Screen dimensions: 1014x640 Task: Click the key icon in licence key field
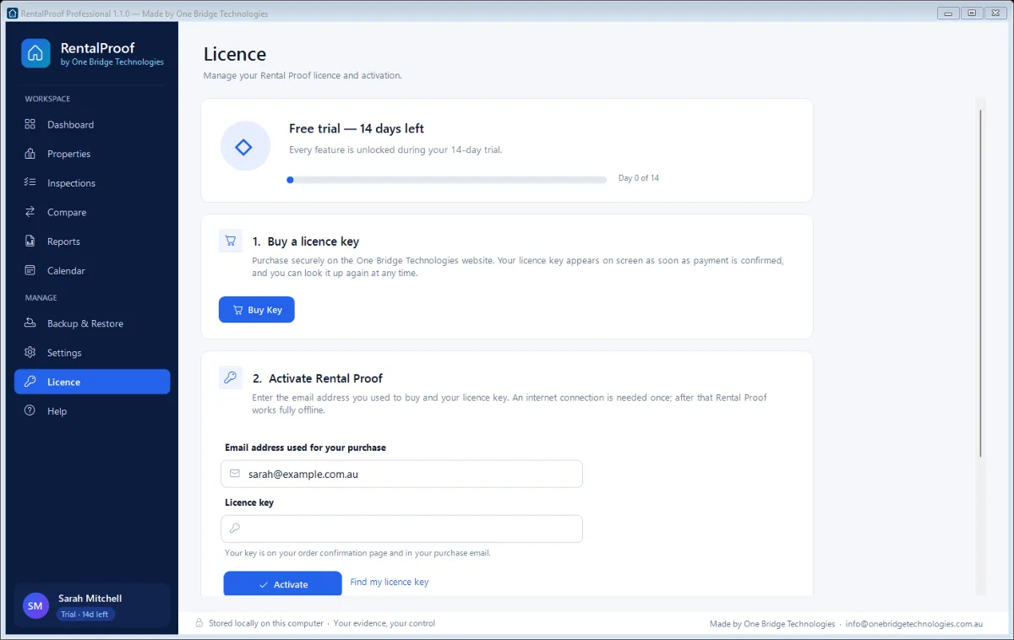point(235,529)
